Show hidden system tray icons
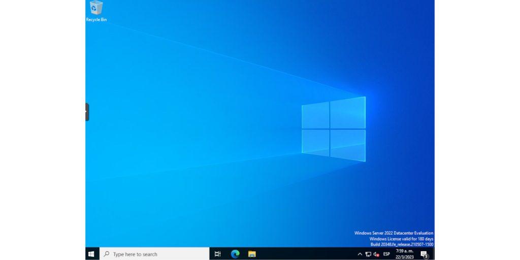 (x=360, y=254)
